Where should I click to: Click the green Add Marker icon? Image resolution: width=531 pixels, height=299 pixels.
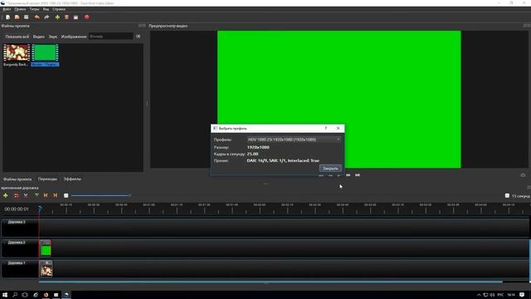(x=37, y=196)
